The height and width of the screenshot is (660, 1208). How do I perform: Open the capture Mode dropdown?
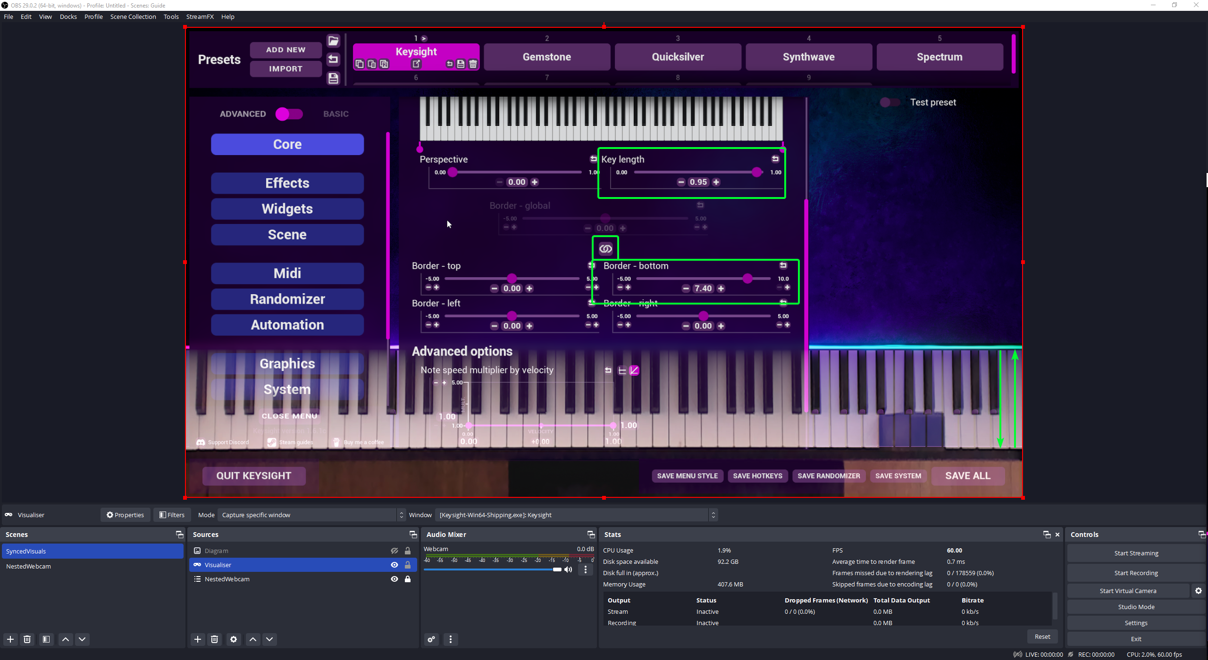[x=311, y=515]
